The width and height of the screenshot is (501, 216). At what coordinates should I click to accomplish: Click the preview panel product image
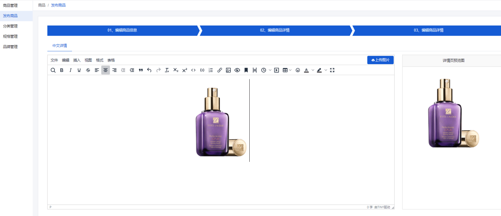coord(453,113)
